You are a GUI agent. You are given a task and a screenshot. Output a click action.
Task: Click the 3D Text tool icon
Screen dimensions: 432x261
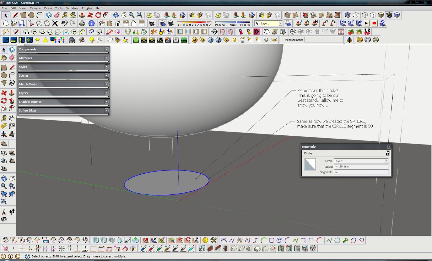coord(12,134)
